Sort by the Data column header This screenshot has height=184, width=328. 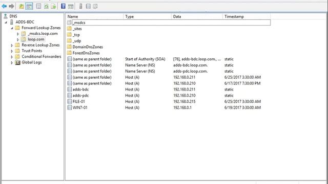(197, 16)
